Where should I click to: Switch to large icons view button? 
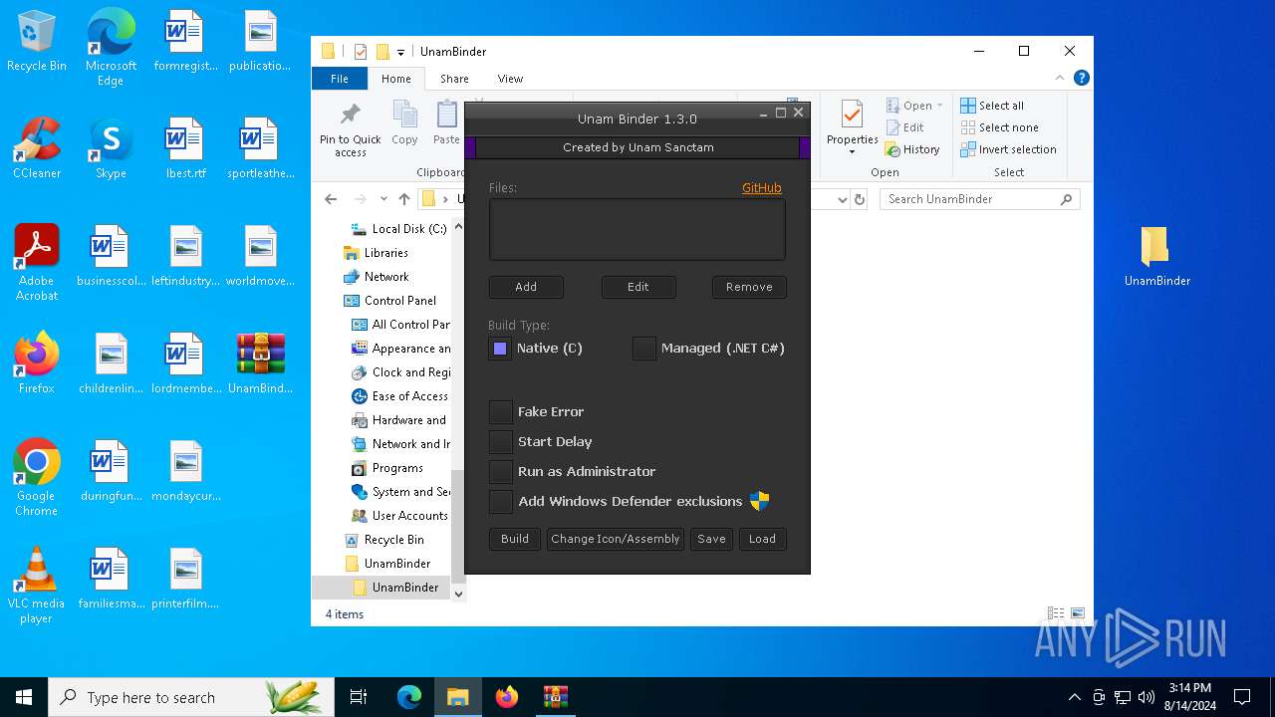[x=1078, y=613]
